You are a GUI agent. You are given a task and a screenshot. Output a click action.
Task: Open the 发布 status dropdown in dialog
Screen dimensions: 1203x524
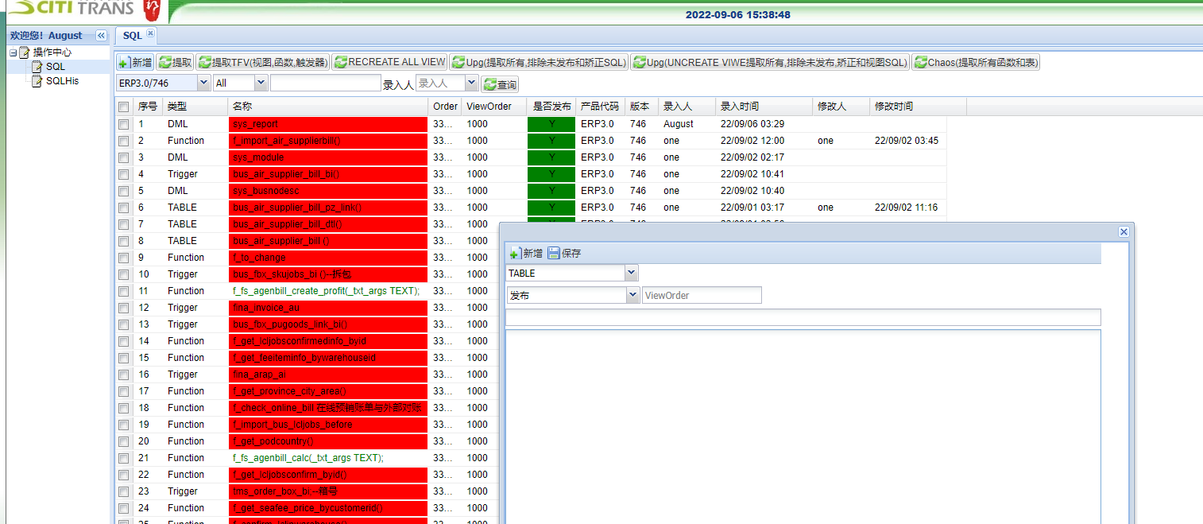[632, 295]
